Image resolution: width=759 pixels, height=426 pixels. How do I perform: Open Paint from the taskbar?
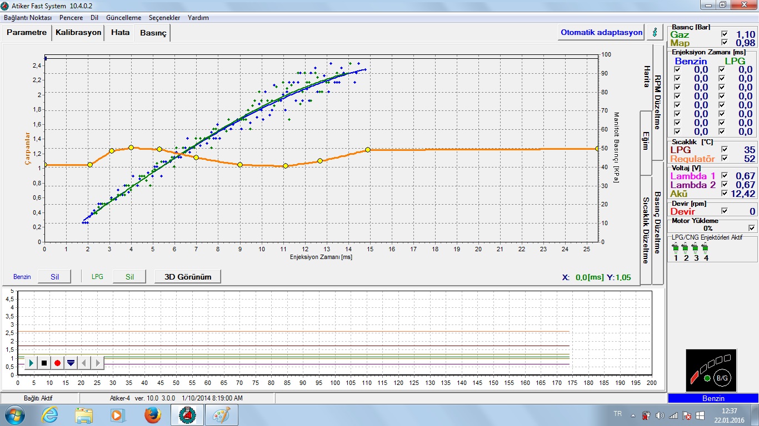point(222,415)
